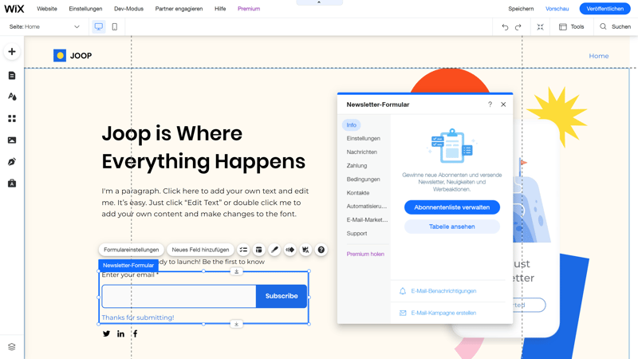
Task: Select the Kontakte tab
Action: pyautogui.click(x=358, y=192)
